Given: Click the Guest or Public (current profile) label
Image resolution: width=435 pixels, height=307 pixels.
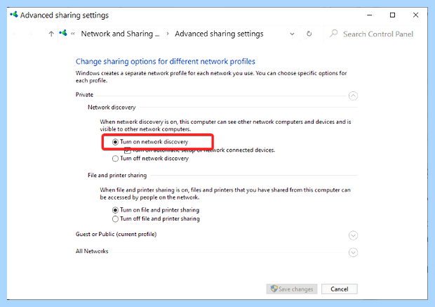Looking at the screenshot, I should 116,234.
